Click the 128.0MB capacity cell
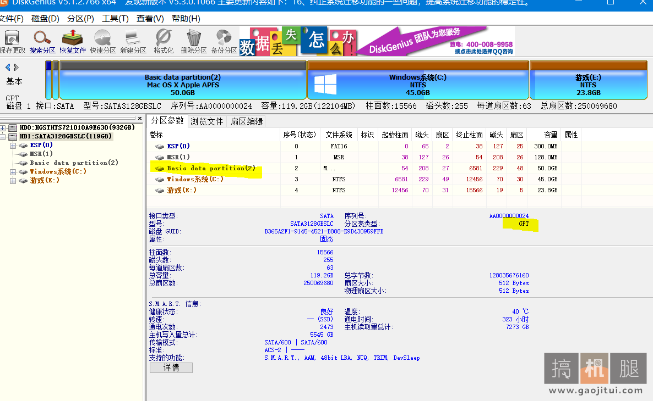This screenshot has width=653, height=401. [546, 158]
